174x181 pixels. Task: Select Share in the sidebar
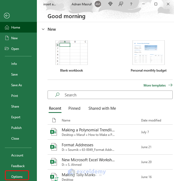click(x=15, y=107)
